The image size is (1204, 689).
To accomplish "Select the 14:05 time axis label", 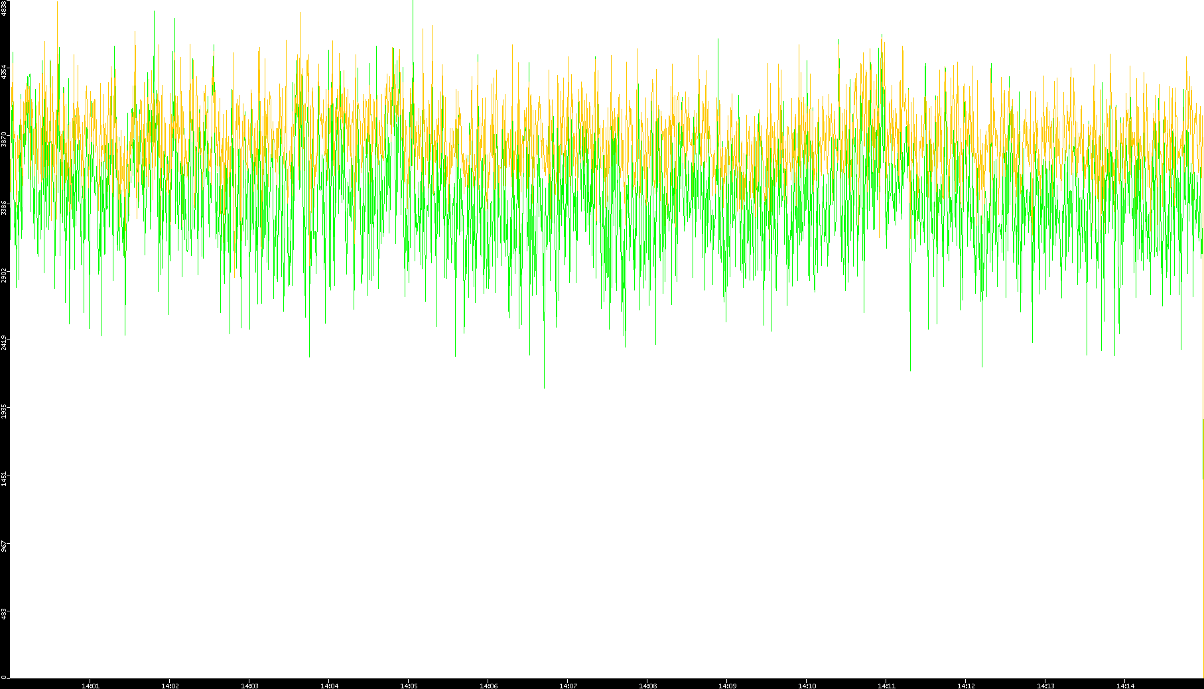I will tap(409, 686).
